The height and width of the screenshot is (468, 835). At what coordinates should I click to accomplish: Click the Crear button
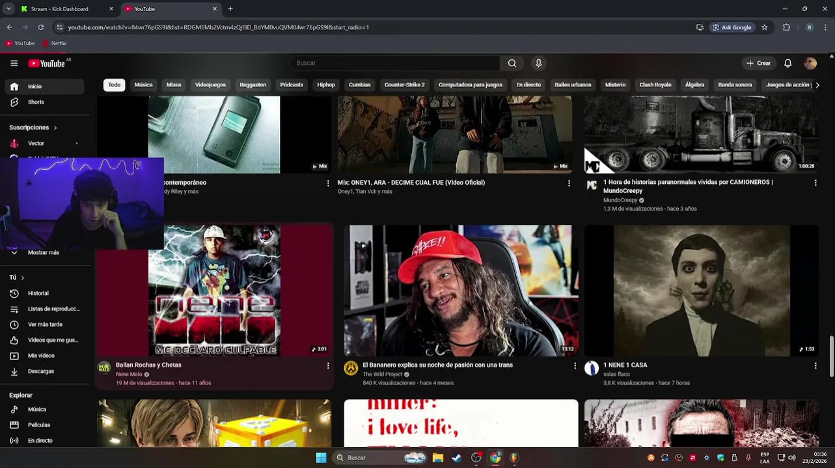point(759,63)
